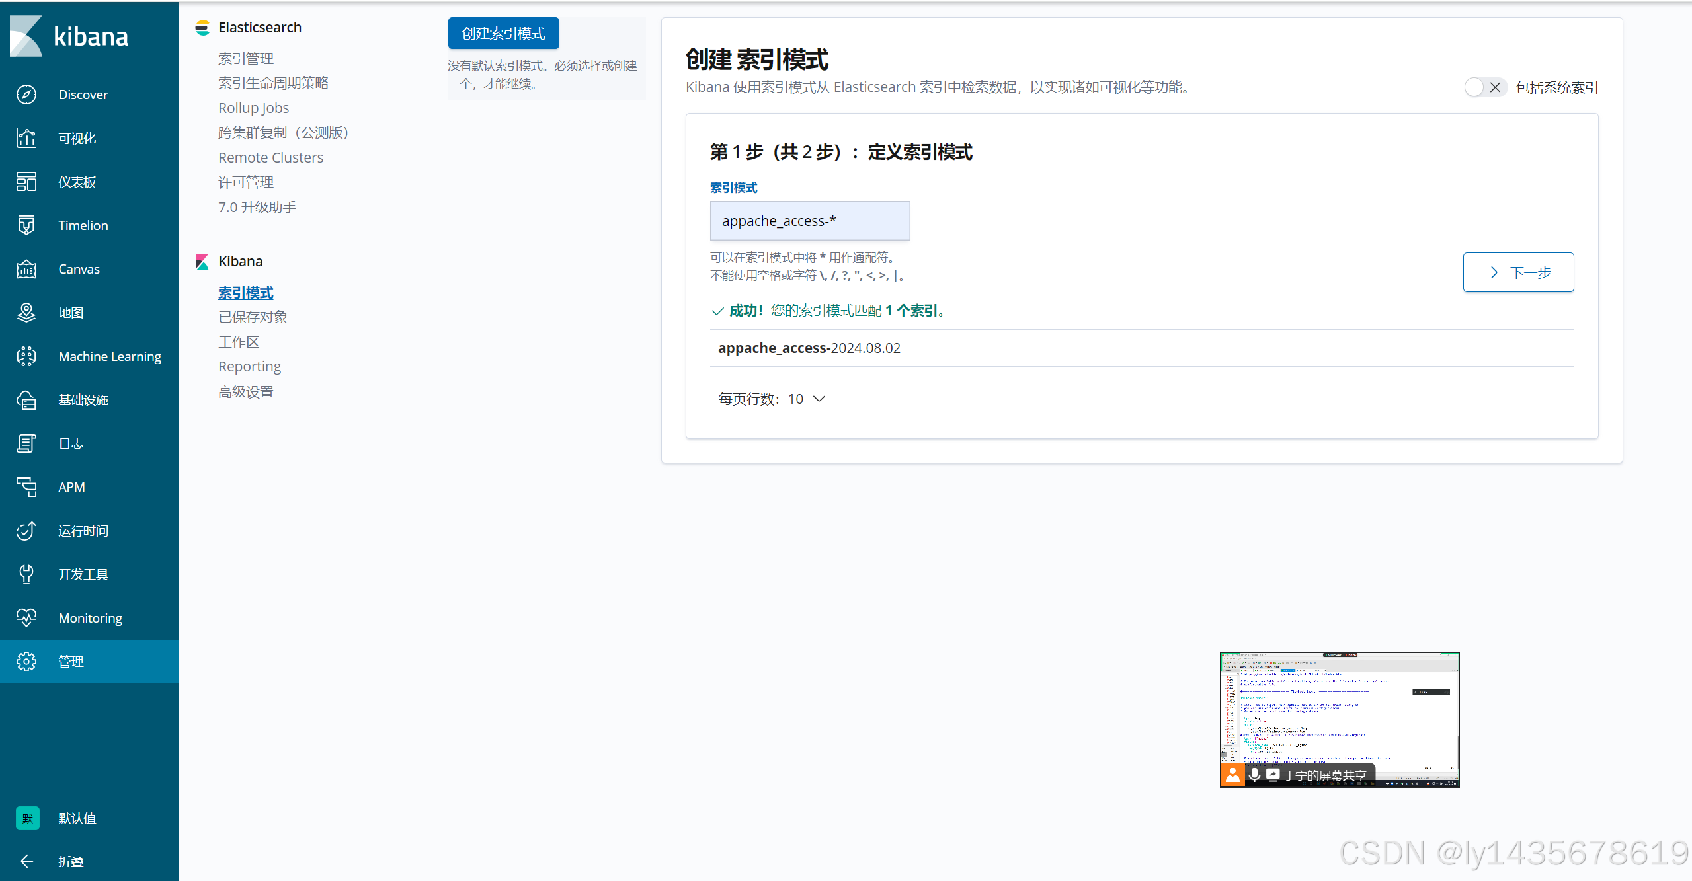Click the Visualize (可视化) chart icon

(26, 138)
